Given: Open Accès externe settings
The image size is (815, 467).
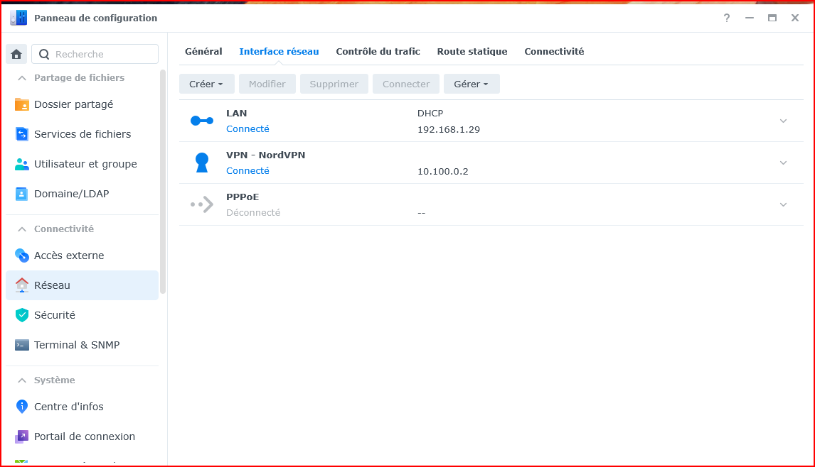Looking at the screenshot, I should tap(68, 256).
